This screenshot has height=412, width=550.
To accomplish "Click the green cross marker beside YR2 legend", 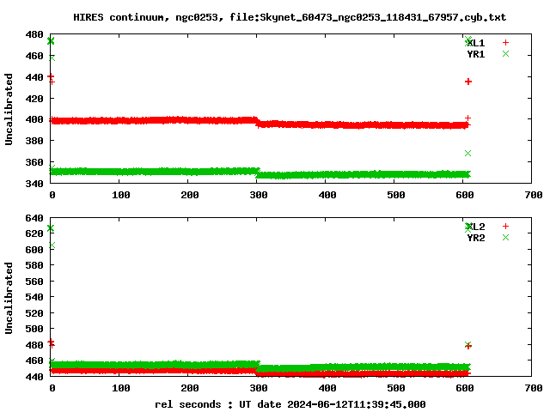I will pyautogui.click(x=505, y=237).
